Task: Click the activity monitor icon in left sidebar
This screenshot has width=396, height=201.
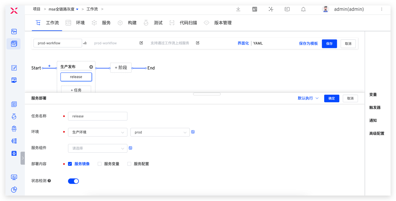Action: [x=14, y=32]
